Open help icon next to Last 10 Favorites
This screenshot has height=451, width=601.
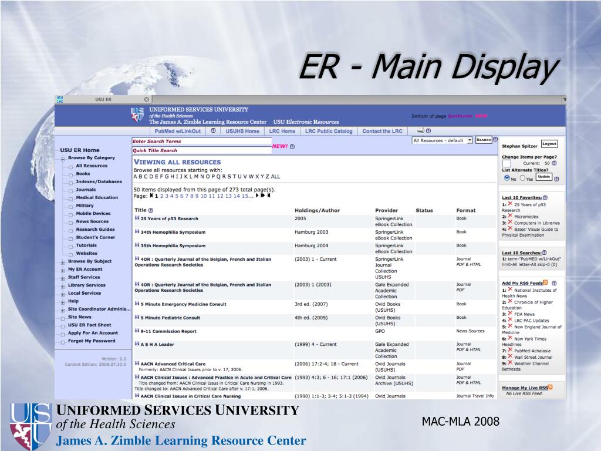coord(545,197)
